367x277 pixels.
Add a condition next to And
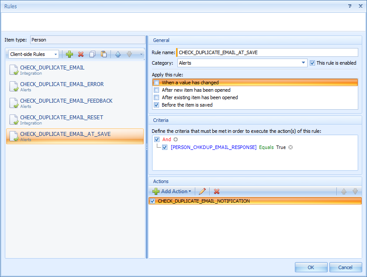point(176,139)
